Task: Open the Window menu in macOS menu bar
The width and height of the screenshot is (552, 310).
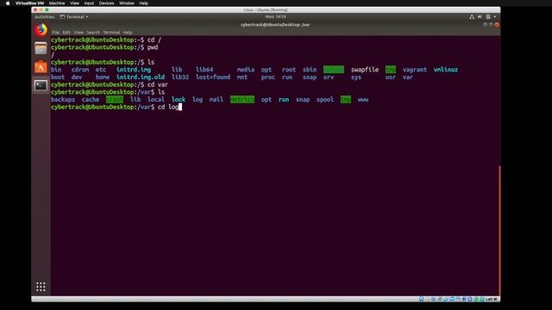Action: click(127, 3)
